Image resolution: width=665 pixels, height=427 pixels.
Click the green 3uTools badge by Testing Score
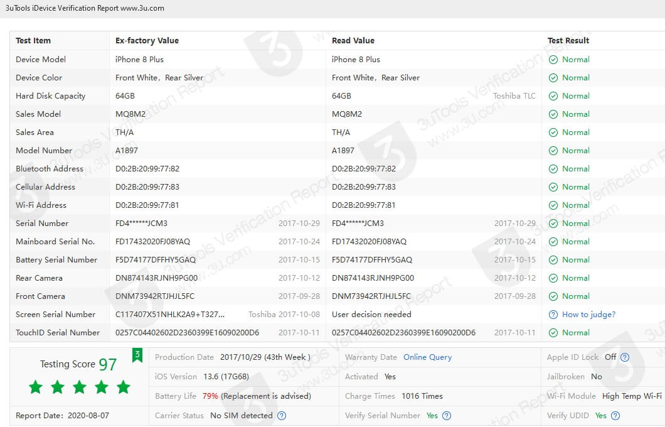click(137, 355)
